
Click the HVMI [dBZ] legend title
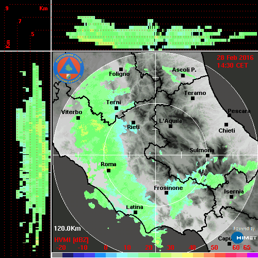point(71,240)
